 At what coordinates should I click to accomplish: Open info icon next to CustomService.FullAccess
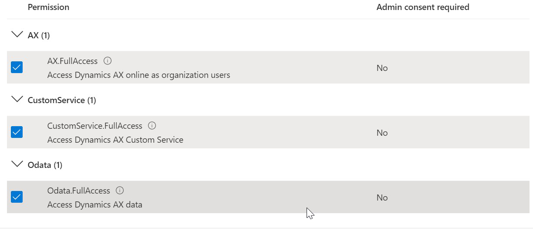[152, 126]
